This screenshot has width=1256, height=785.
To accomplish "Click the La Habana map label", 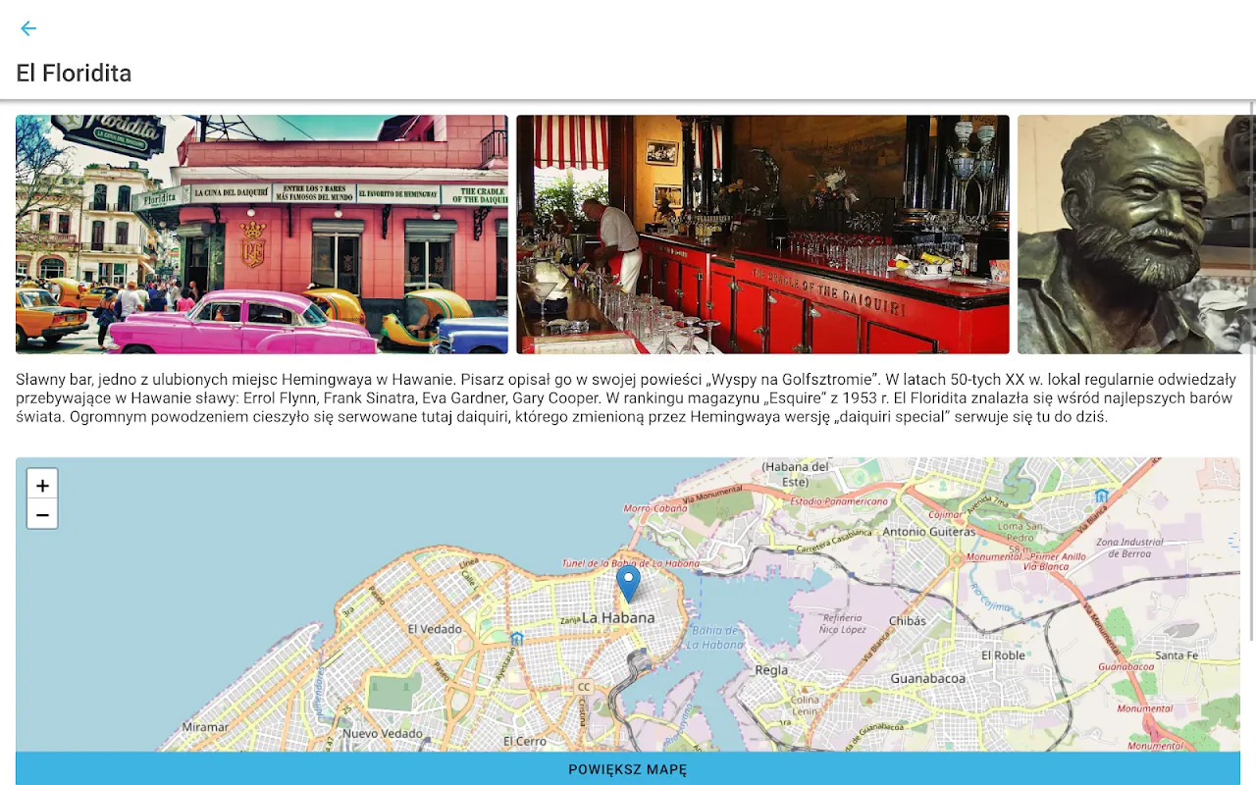I will click(618, 618).
